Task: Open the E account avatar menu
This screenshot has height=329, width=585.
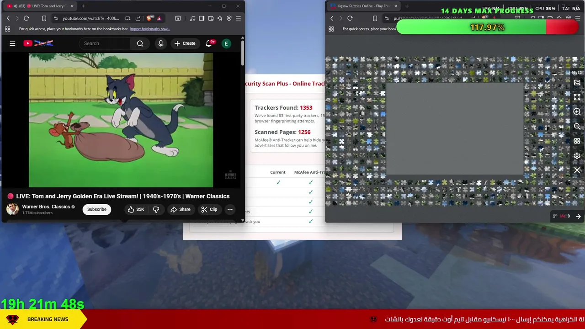Action: 226,43
